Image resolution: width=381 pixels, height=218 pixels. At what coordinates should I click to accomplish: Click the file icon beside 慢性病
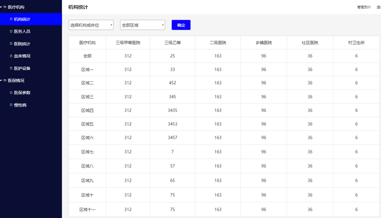click(11, 105)
